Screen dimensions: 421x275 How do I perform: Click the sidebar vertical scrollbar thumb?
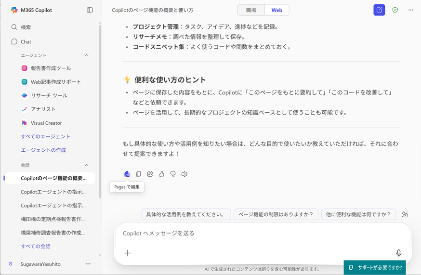coord(100,112)
